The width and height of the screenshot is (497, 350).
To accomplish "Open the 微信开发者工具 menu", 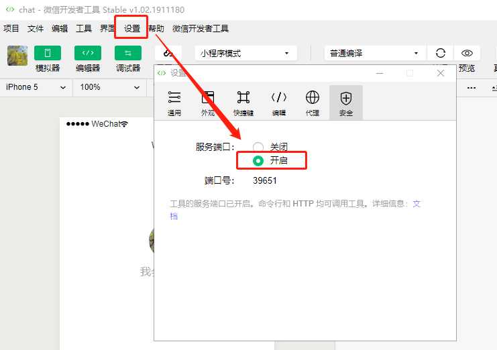I will [201, 29].
